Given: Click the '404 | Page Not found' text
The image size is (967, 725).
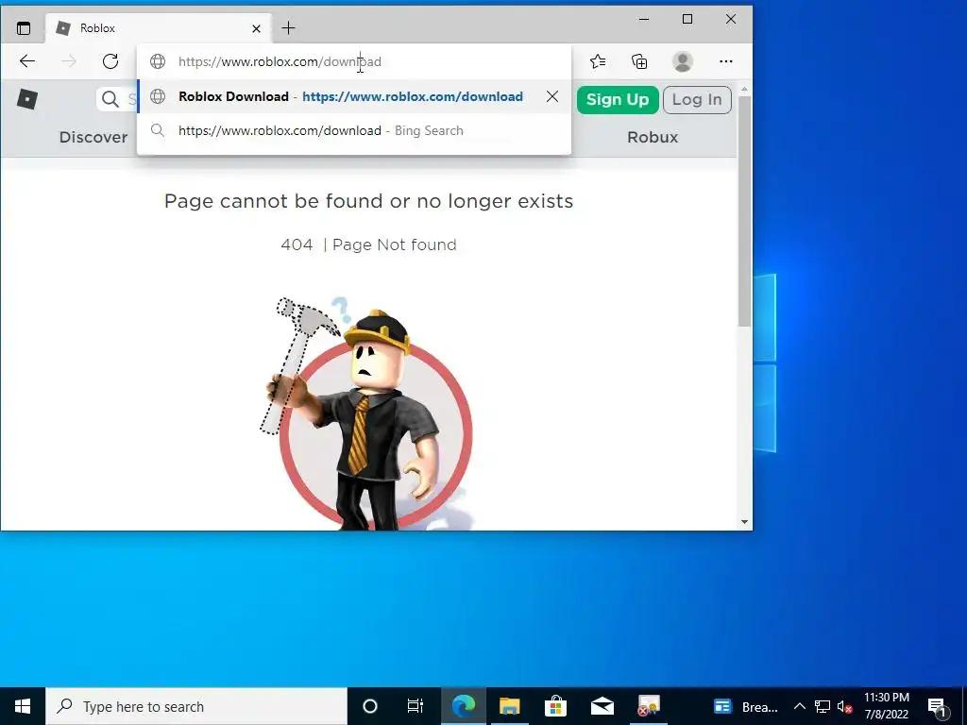Looking at the screenshot, I should 369,244.
